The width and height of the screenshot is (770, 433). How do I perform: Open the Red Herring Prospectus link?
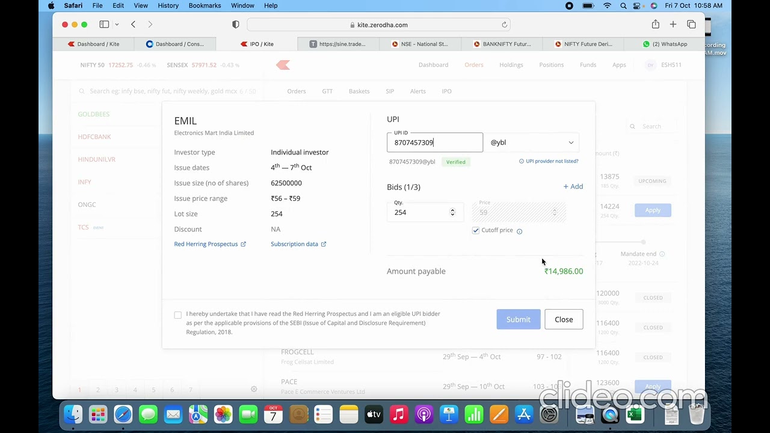[x=210, y=244]
